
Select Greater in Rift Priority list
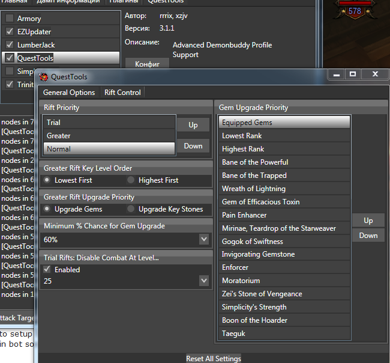(109, 136)
